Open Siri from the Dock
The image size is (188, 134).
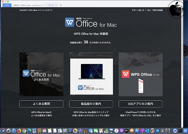tap(3, 131)
